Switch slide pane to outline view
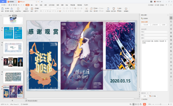 (x=10, y=16)
